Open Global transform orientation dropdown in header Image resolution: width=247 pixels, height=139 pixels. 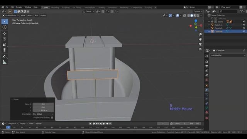coord(88,12)
